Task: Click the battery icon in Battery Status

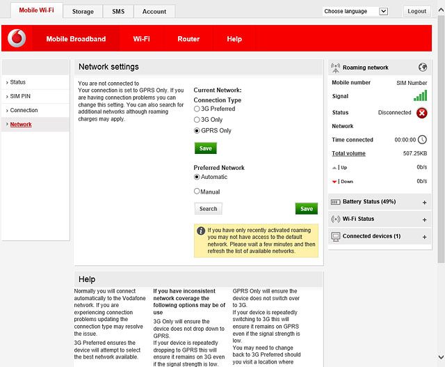Action: pos(335,202)
